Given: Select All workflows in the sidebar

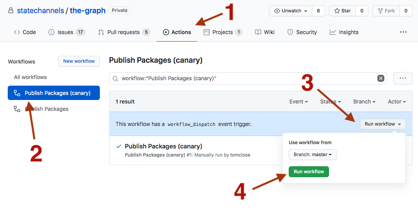Looking at the screenshot, I should (x=31, y=77).
